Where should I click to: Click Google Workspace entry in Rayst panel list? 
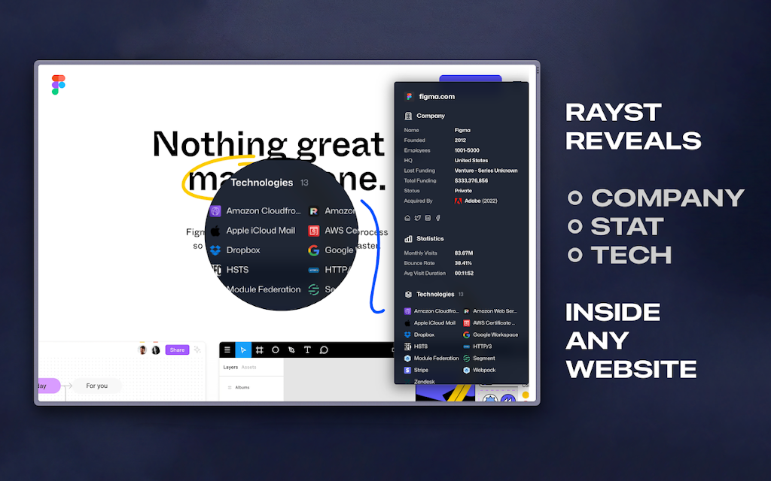pos(491,334)
